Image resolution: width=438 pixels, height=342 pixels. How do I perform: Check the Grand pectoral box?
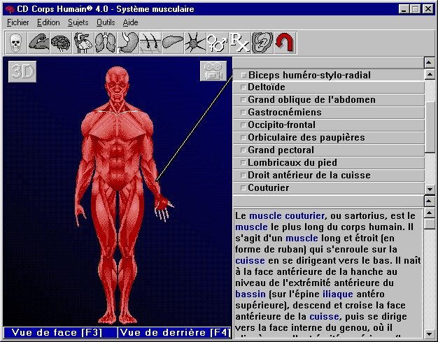pyautogui.click(x=243, y=150)
